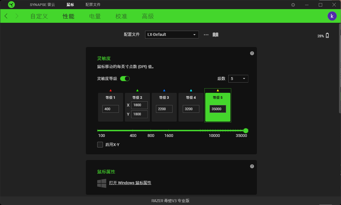
Task: Click the 10000 label on DPI scale
Action: 214,136
